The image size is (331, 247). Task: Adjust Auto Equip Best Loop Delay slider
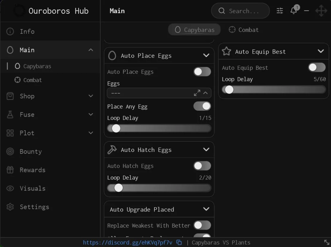click(274, 90)
